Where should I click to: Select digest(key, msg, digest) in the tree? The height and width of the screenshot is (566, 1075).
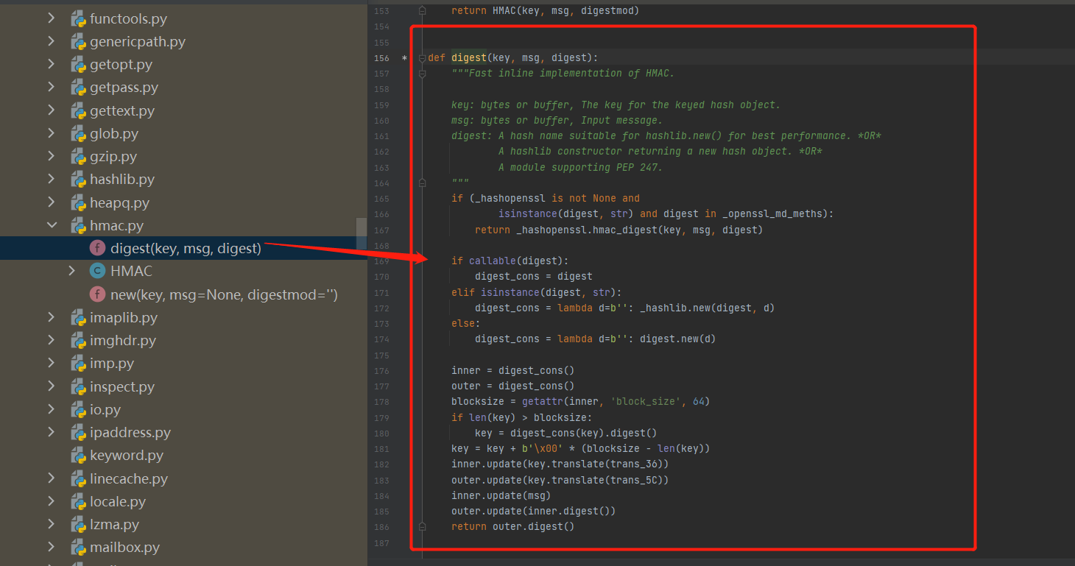coord(186,248)
